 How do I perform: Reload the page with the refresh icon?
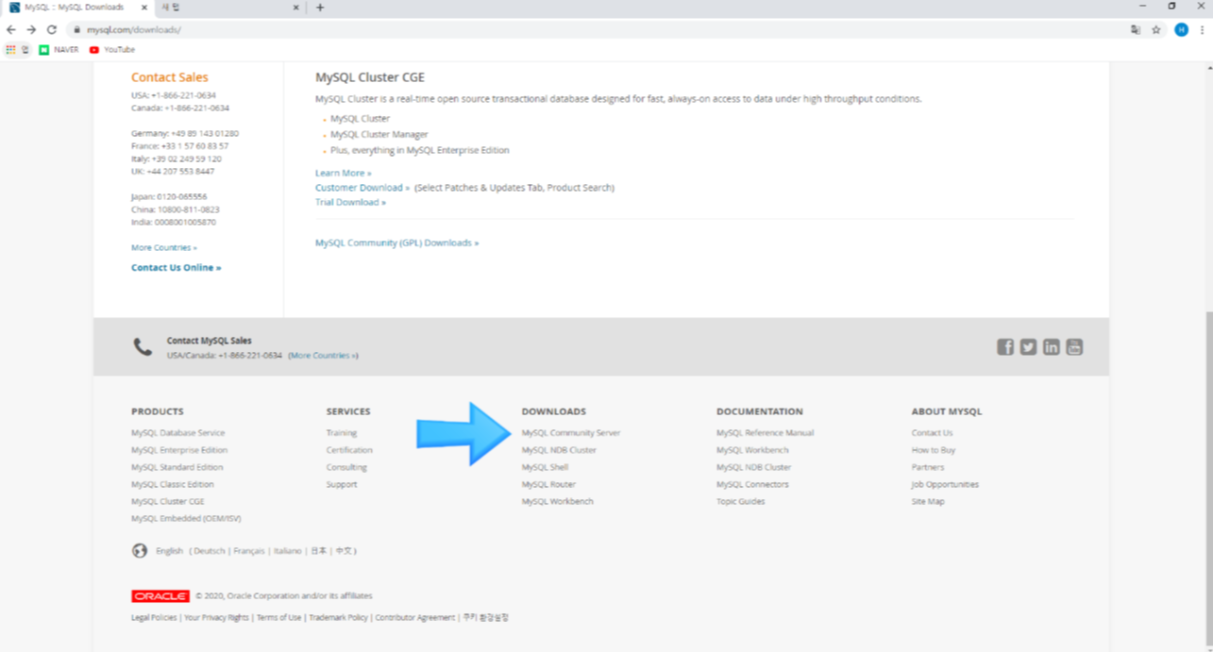tap(51, 29)
